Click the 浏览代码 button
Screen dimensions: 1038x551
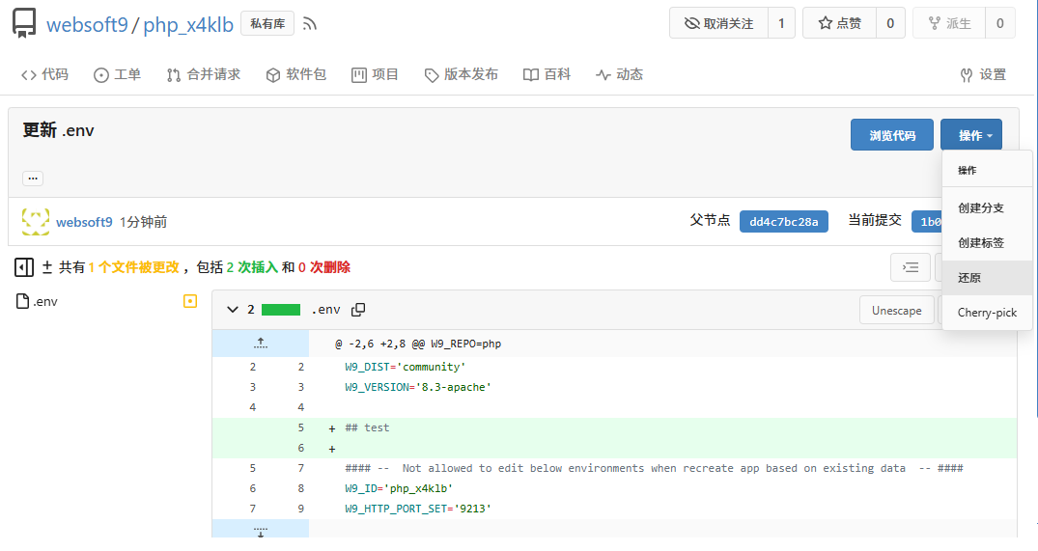(891, 136)
